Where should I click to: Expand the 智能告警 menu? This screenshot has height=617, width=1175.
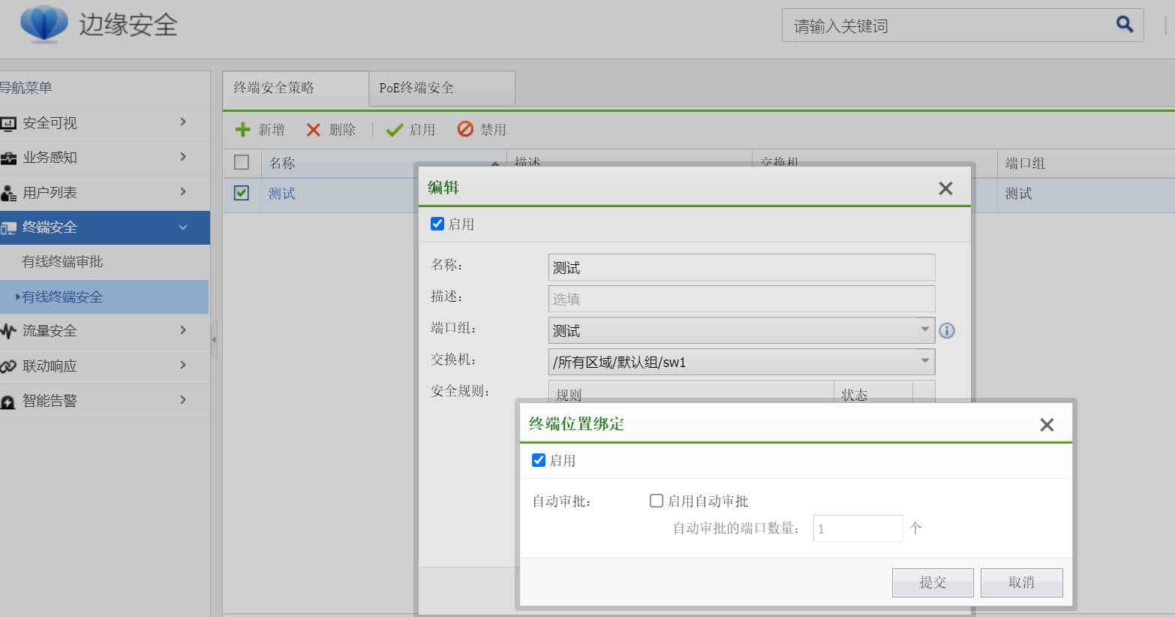[183, 400]
